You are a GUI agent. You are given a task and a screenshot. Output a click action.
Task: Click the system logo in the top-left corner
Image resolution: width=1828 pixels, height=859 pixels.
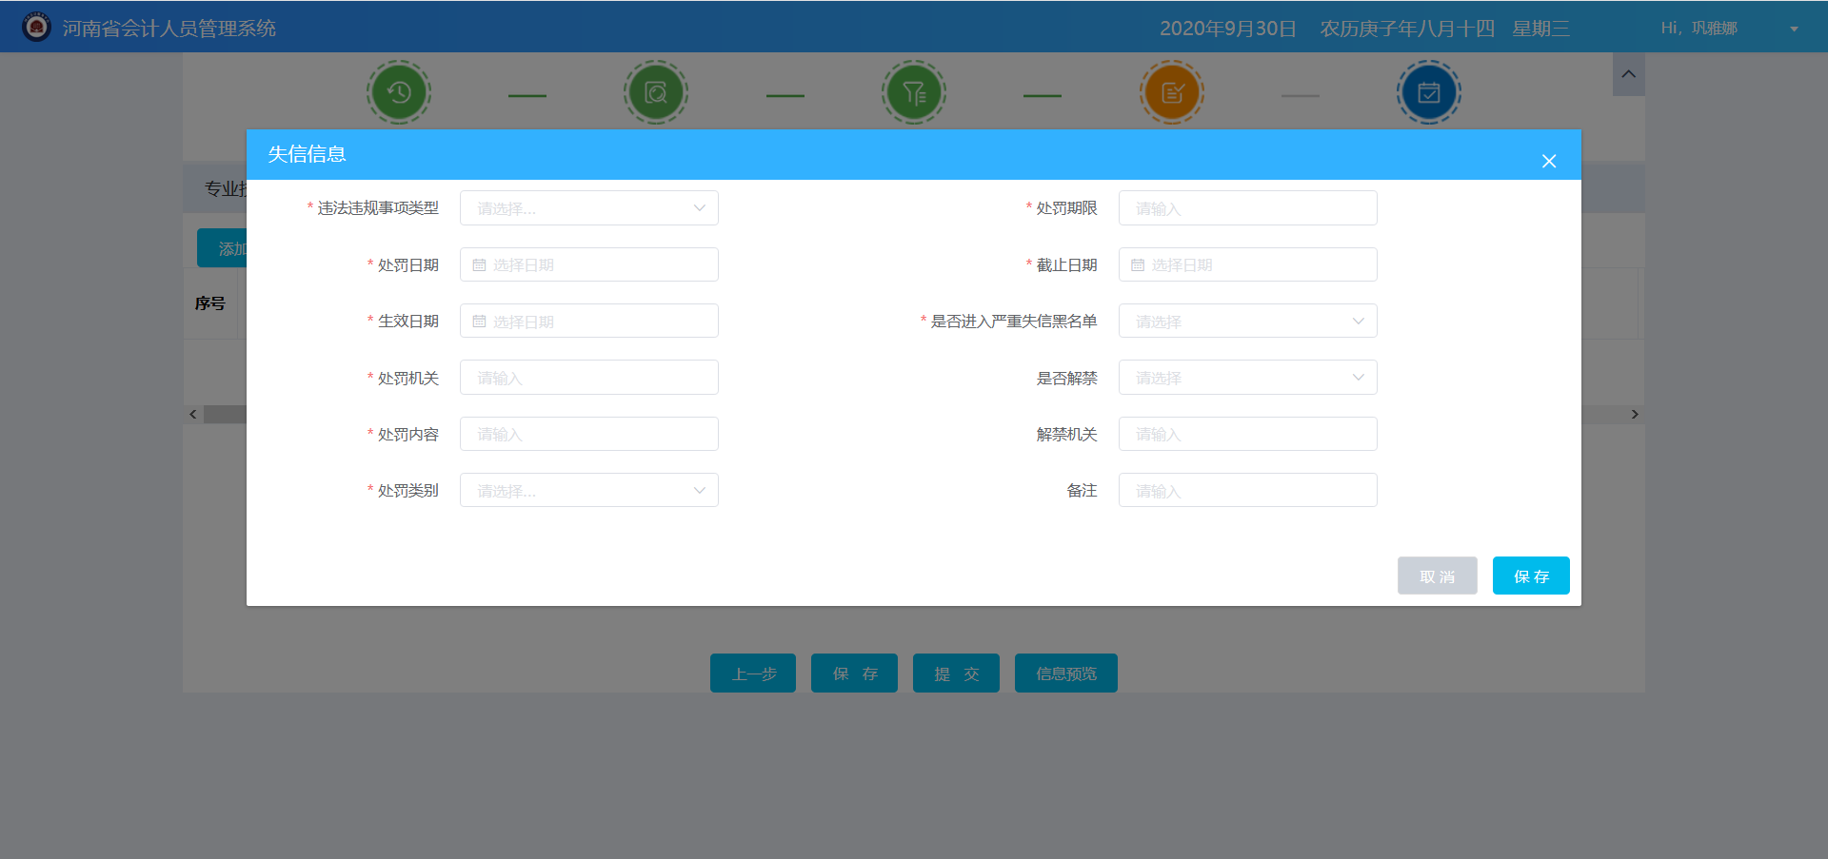[36, 27]
